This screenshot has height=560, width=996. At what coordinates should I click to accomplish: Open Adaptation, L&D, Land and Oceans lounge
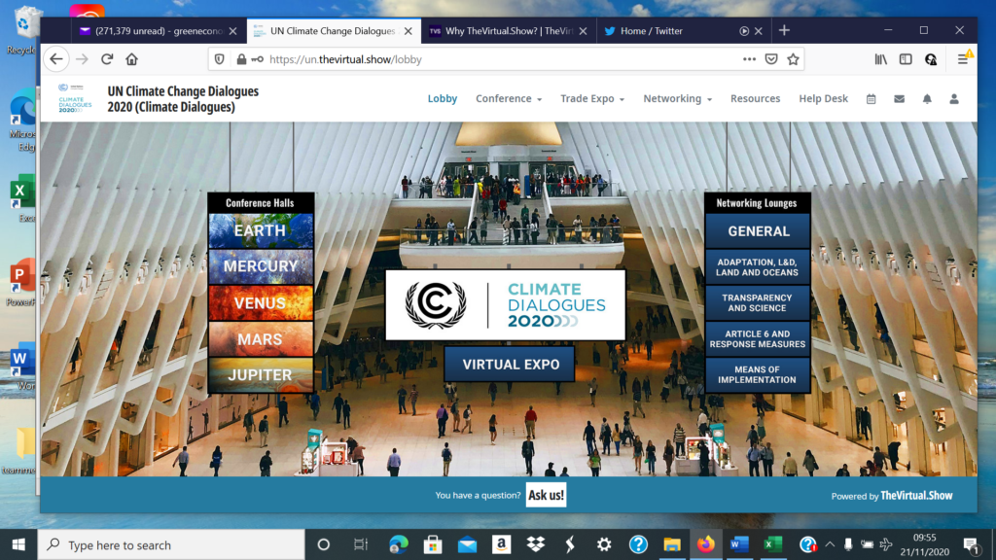[x=758, y=267]
